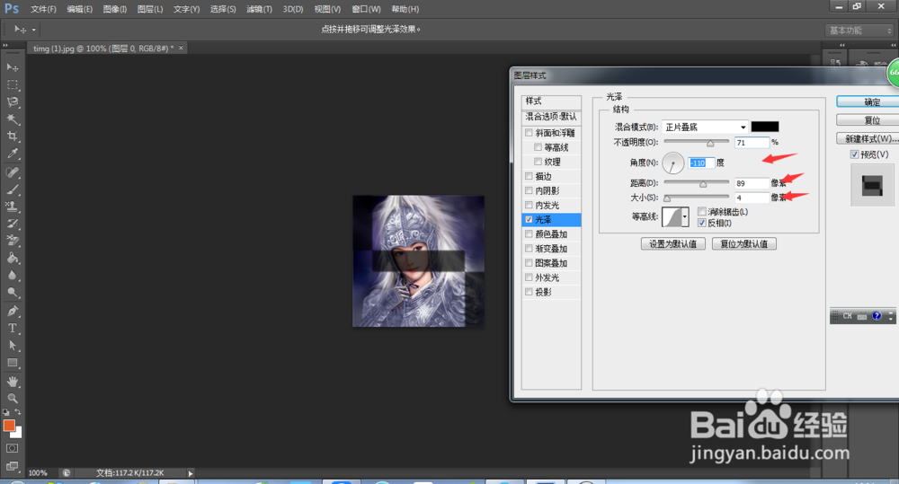This screenshot has height=484, width=899.
Task: Click the status bar document info arrow
Action: point(191,473)
